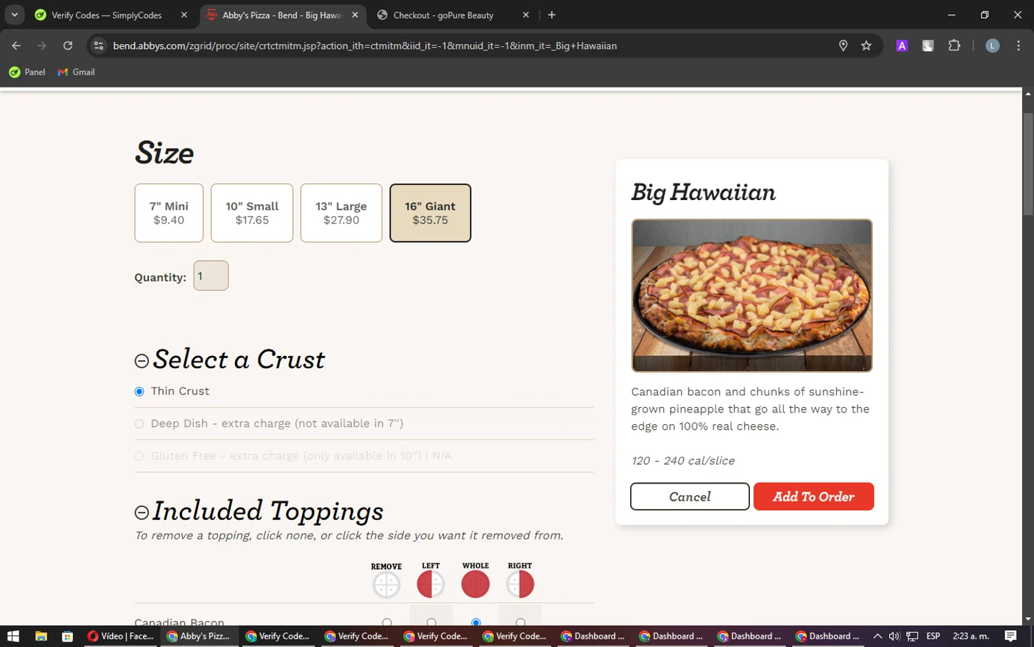The height and width of the screenshot is (647, 1034).
Task: Choose the 13" Large size
Action: [341, 213]
